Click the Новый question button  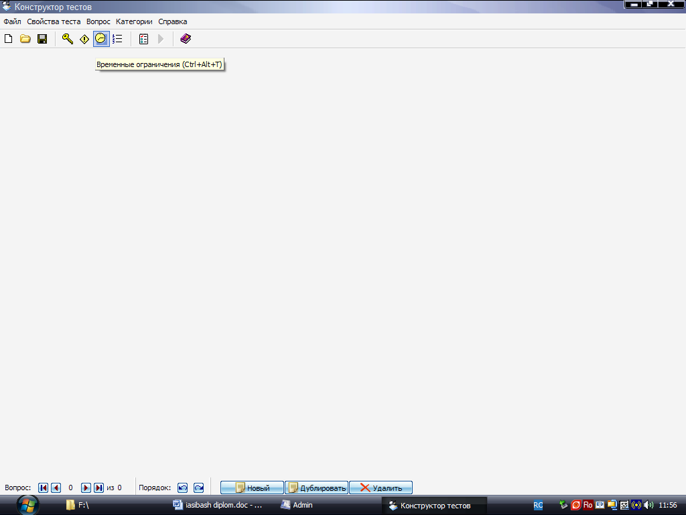252,488
